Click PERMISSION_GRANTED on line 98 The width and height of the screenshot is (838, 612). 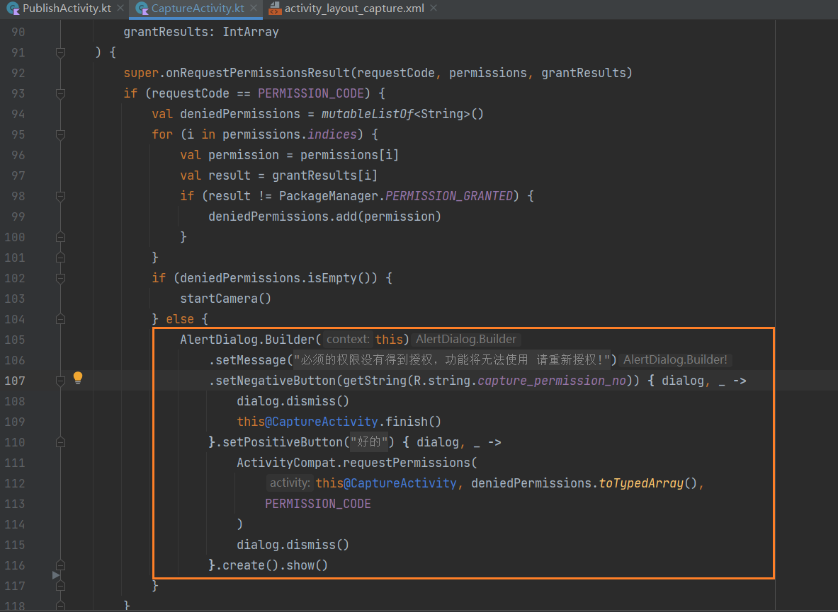pos(449,196)
